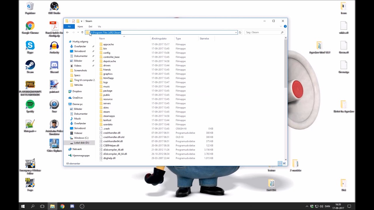Open the Audacity desktop shortcut
The image size is (374, 210).
(x=54, y=47)
